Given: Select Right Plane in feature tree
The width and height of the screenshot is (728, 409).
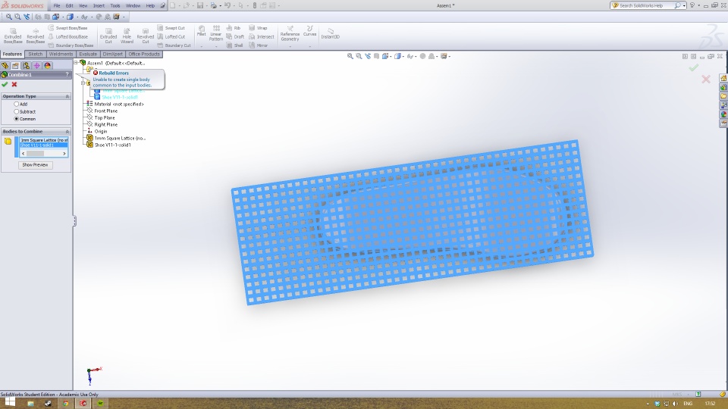Looking at the screenshot, I should (x=106, y=124).
